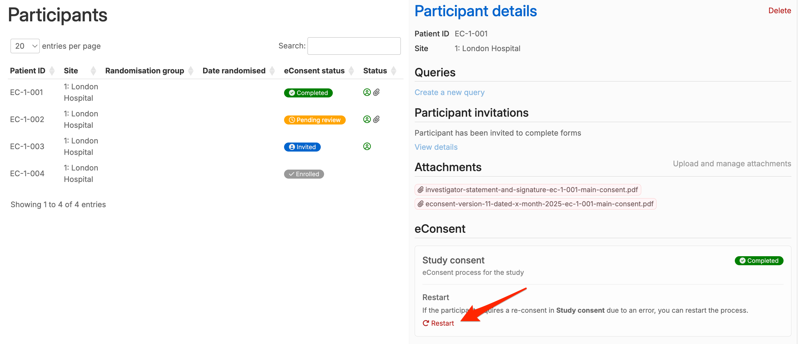The width and height of the screenshot is (798, 344).
Task: Click the grey Enrolled status badge
Action: click(304, 174)
